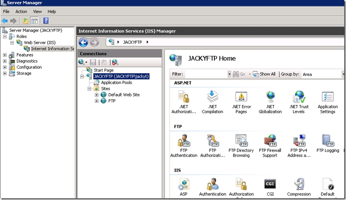This screenshot has height=200, width=346.
Task: Open the Application Settings feature
Action: [x=328, y=102]
